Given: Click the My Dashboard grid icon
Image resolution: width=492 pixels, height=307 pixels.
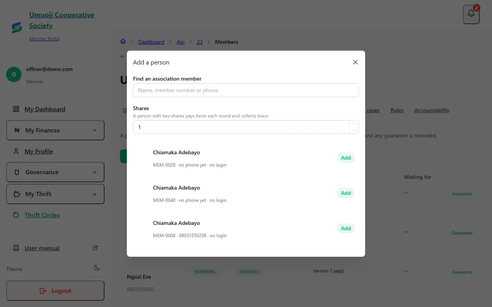Looking at the screenshot, I should point(16,109).
